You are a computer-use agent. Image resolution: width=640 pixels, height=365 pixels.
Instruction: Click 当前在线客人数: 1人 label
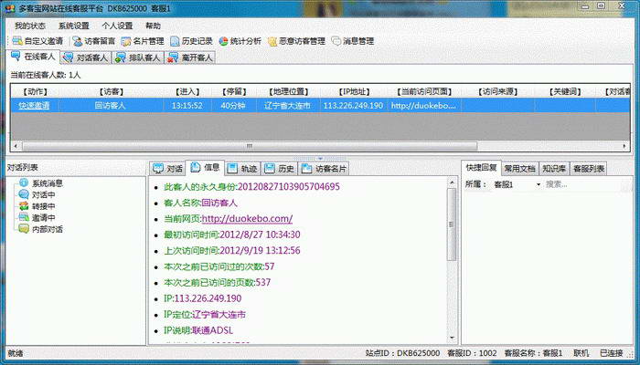(x=46, y=76)
